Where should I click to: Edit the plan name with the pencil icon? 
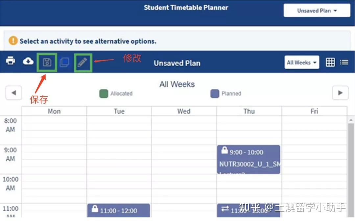click(x=83, y=61)
